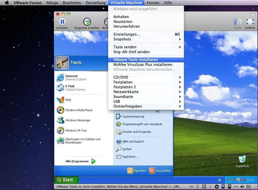Open E-Mail Outlook Express entry
This screenshot has height=190, width=258.
[x=71, y=88]
